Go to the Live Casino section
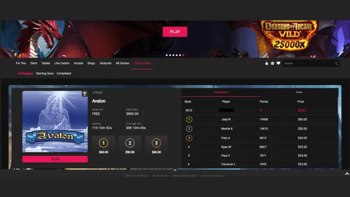 coord(62,63)
